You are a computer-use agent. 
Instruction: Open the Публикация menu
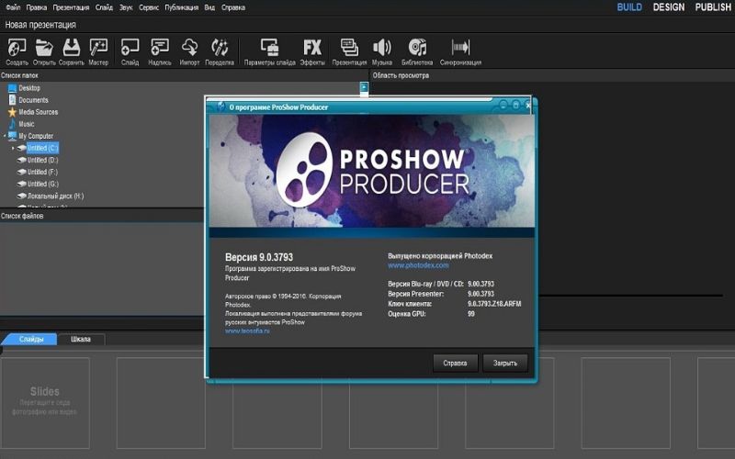tap(180, 7)
